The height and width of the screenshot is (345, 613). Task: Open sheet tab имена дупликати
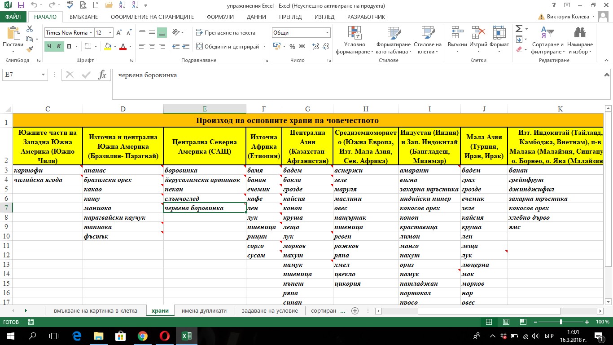(204, 310)
